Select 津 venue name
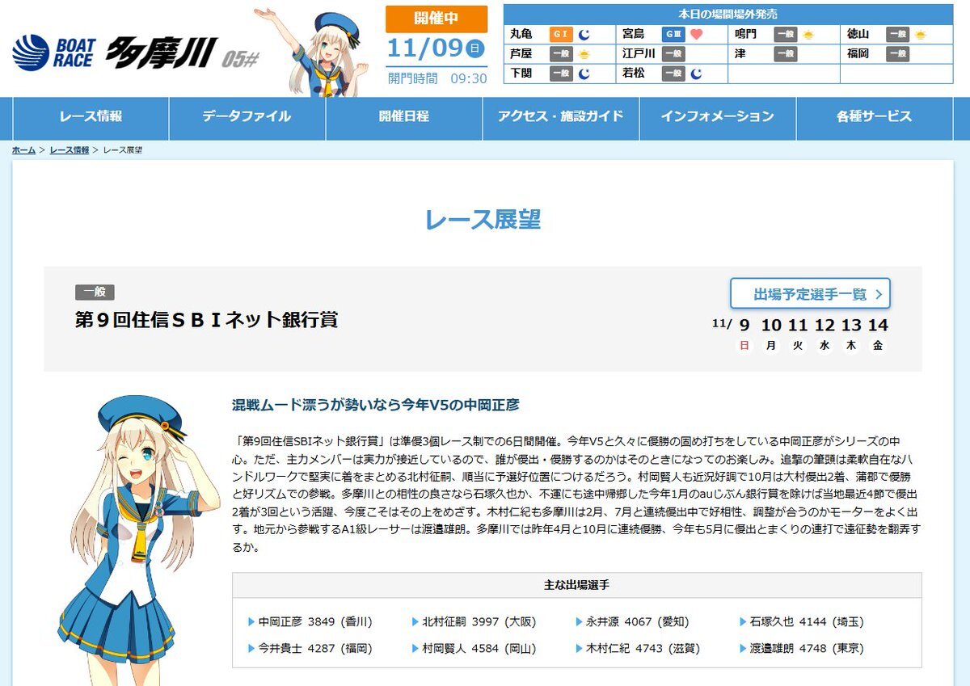Screen dimensions: 970x686 click(740, 54)
